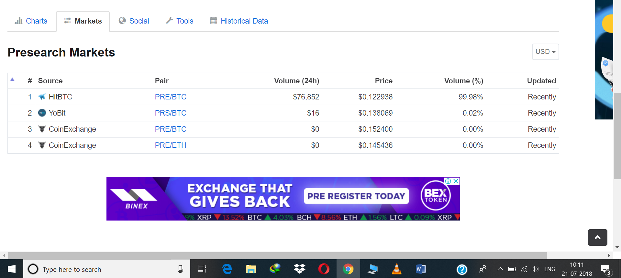Click the vertical scrollbar thumb
The image size is (621, 278).
pyautogui.click(x=617, y=136)
